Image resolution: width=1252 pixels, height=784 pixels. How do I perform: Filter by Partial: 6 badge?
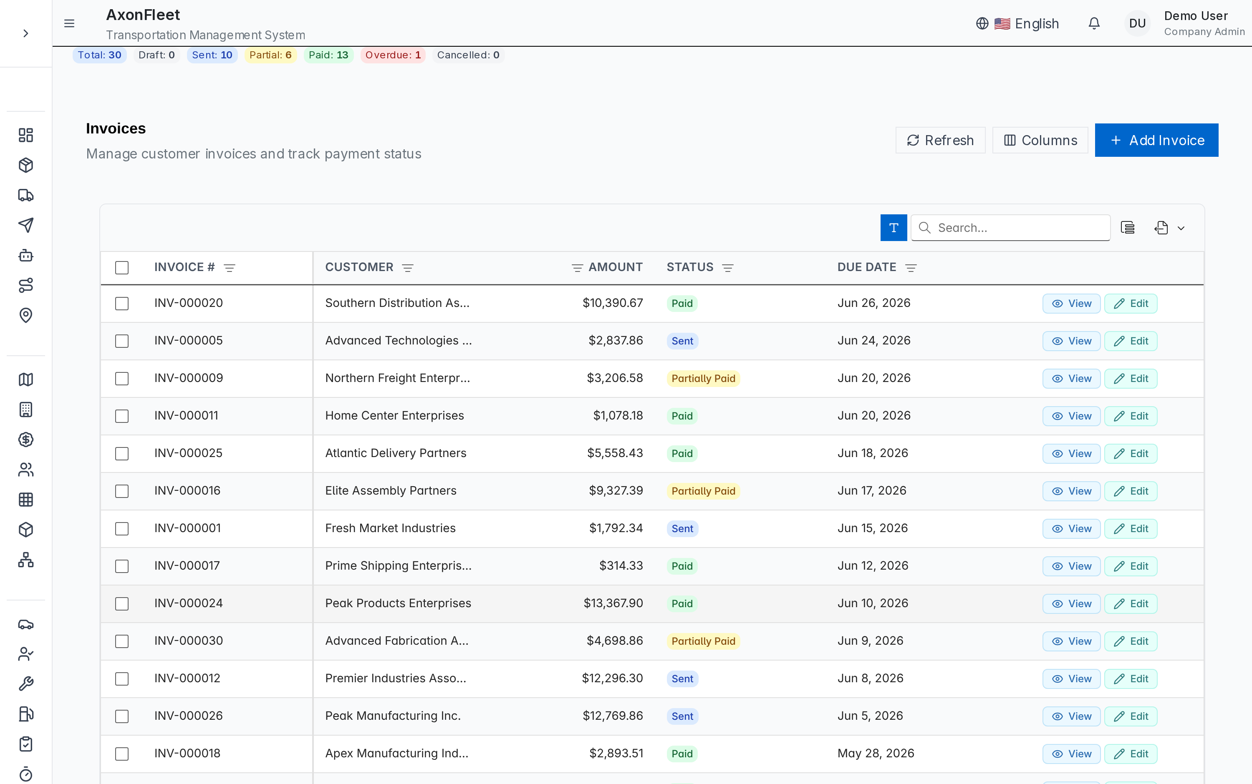tap(270, 55)
